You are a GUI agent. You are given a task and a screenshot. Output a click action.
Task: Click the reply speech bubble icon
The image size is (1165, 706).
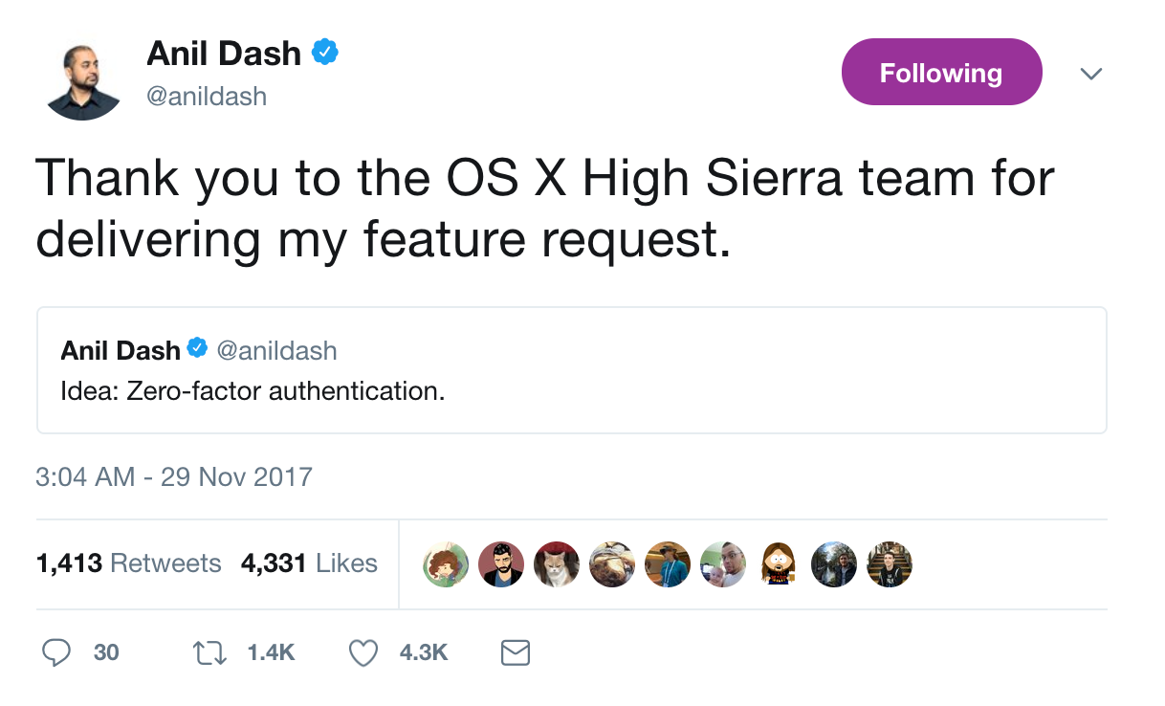click(57, 652)
